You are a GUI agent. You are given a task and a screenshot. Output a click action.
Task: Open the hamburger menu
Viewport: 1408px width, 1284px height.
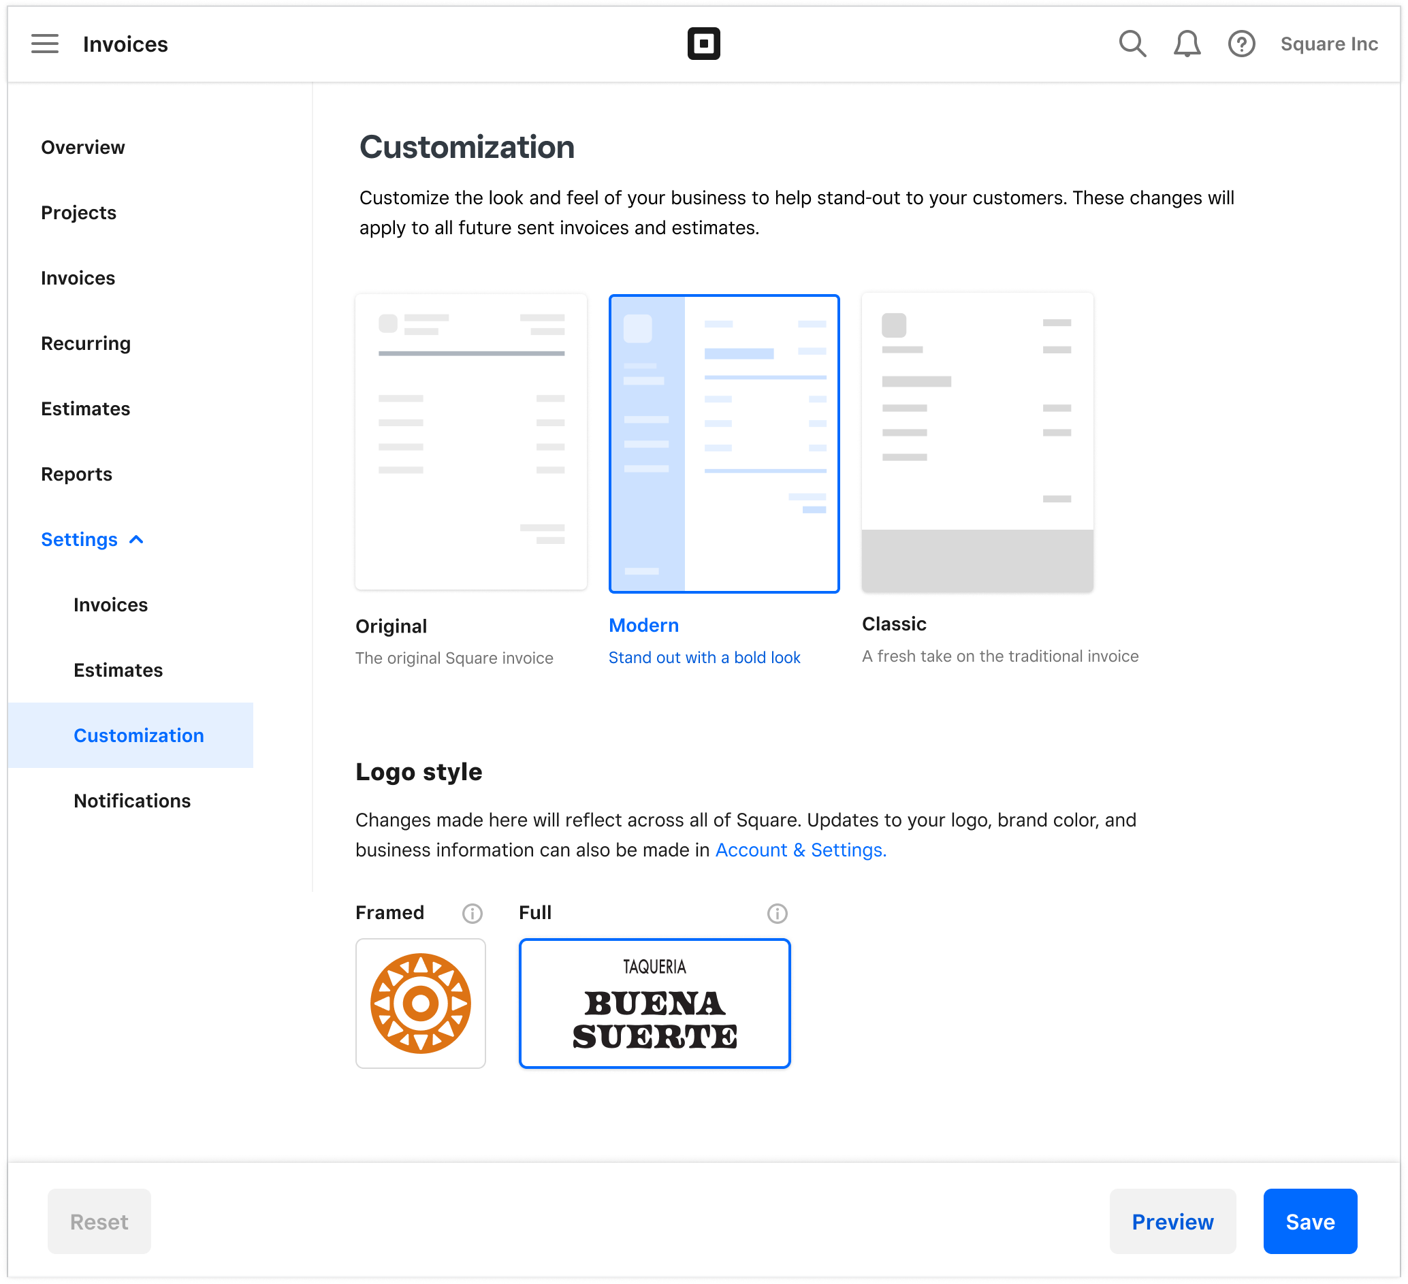coord(45,44)
